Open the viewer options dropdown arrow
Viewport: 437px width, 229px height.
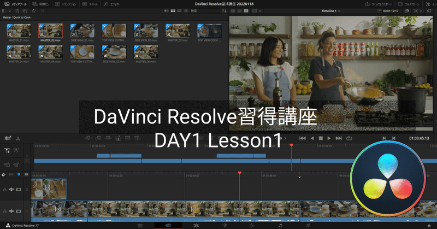(x=421, y=11)
